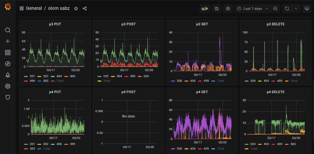314x154 pixels.
Task: Open the Explore compass icon
Action: click(x=8, y=64)
